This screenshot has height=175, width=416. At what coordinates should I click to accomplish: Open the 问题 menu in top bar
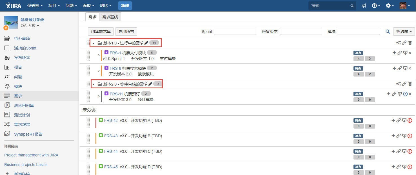71,6
